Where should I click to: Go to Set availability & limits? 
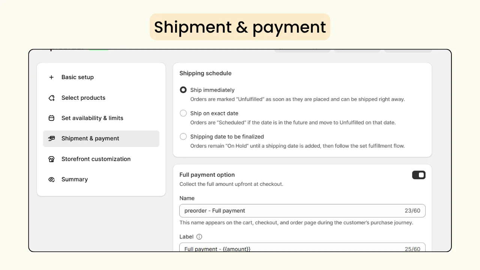tap(92, 118)
